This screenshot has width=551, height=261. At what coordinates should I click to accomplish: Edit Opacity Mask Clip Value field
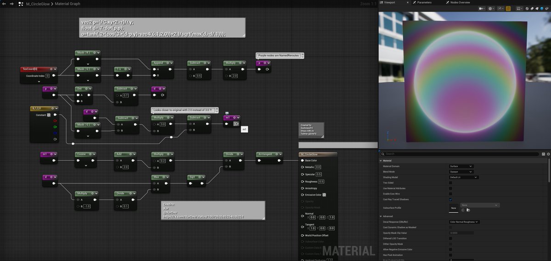pos(461,233)
